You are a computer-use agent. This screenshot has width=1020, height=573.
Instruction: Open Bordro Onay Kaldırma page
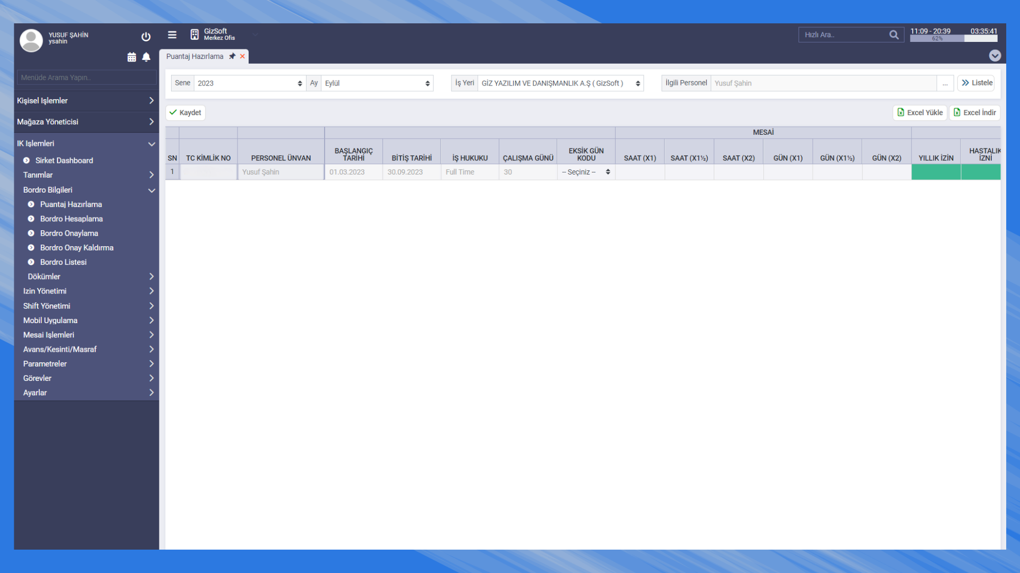coord(76,248)
